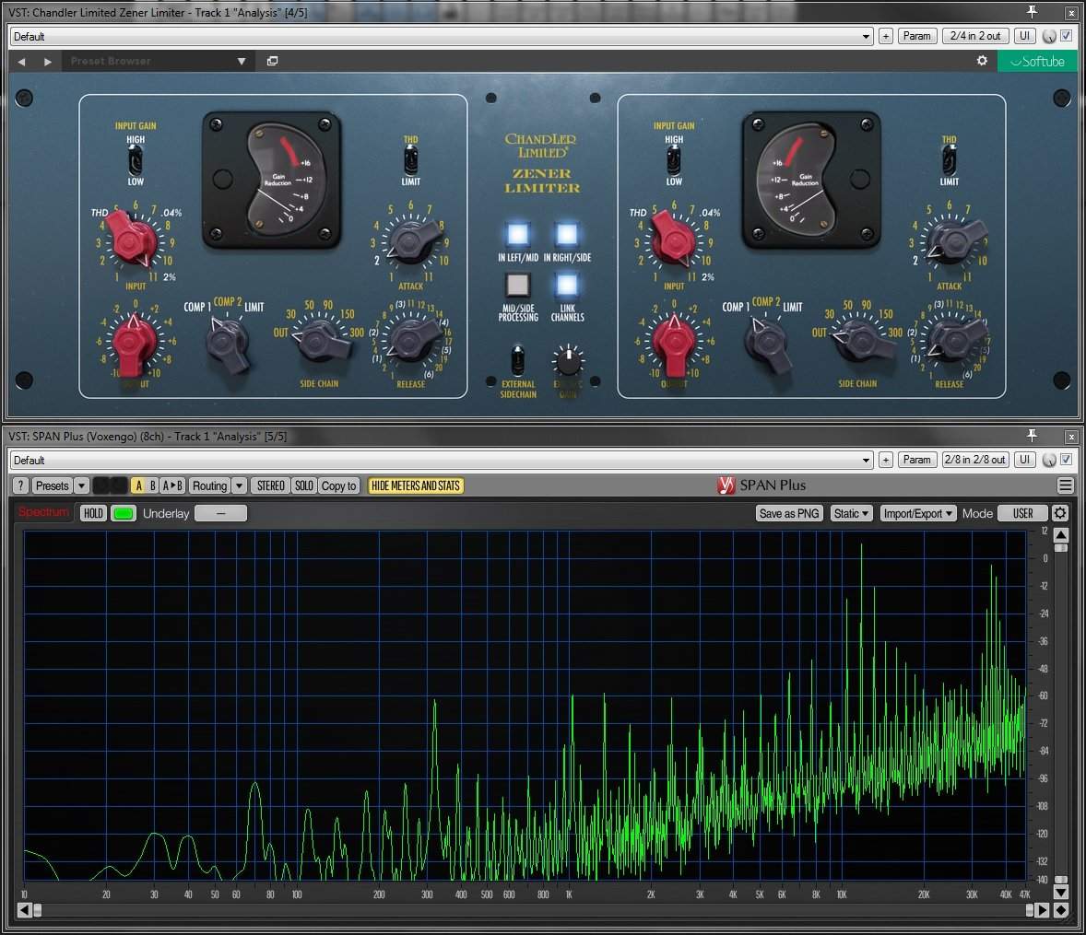Disable Zener Limiter bypass checkbox
The width and height of the screenshot is (1086, 935).
pyautogui.click(x=1067, y=36)
